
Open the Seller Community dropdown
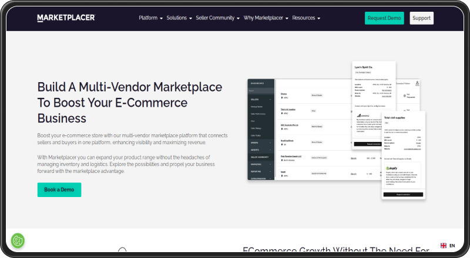tap(217, 18)
